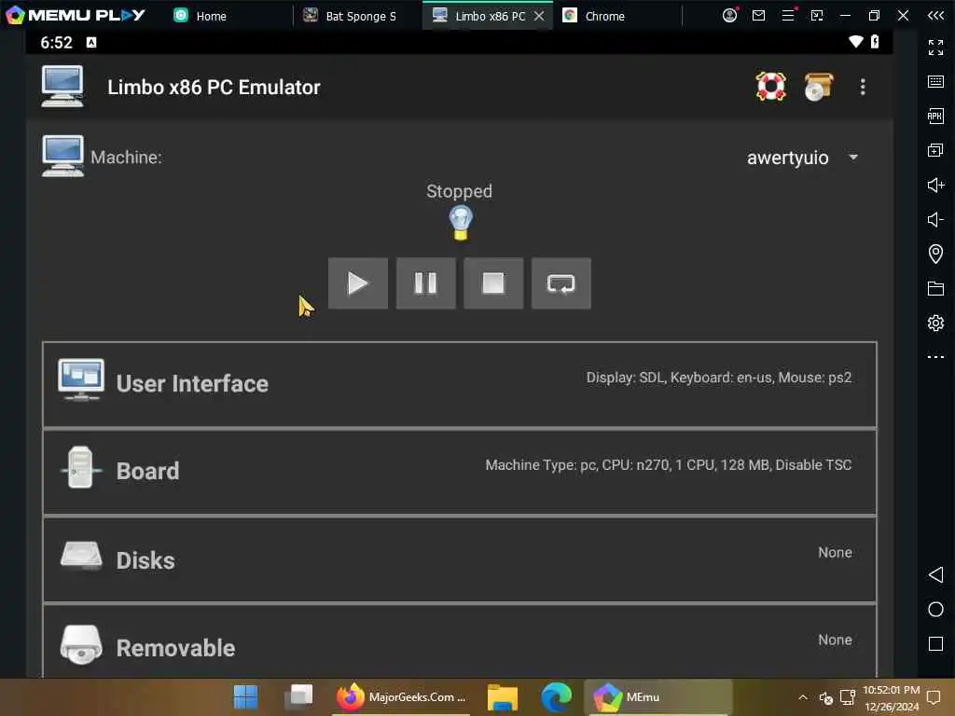Open the multi-instance add window icon

tap(935, 150)
